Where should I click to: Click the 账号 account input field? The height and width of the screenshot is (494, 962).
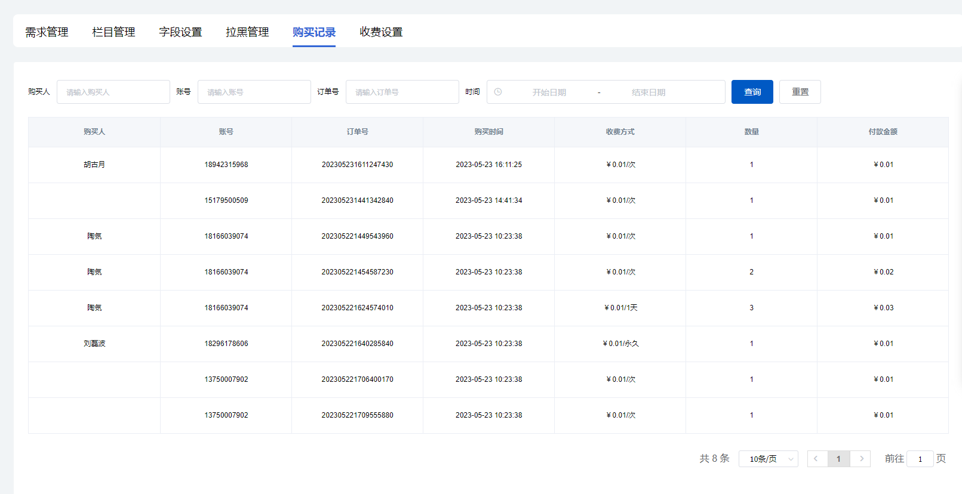coord(254,92)
